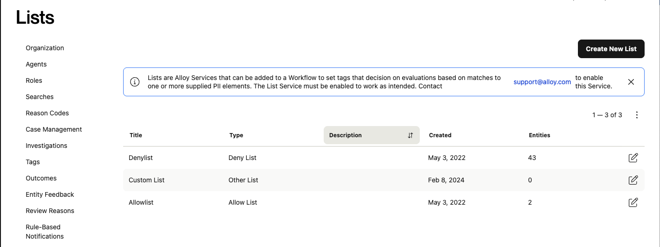The width and height of the screenshot is (660, 247).
Task: Open the Custom List row
Action: [x=146, y=180]
